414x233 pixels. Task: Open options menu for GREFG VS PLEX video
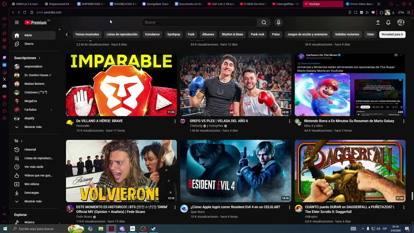(289, 121)
